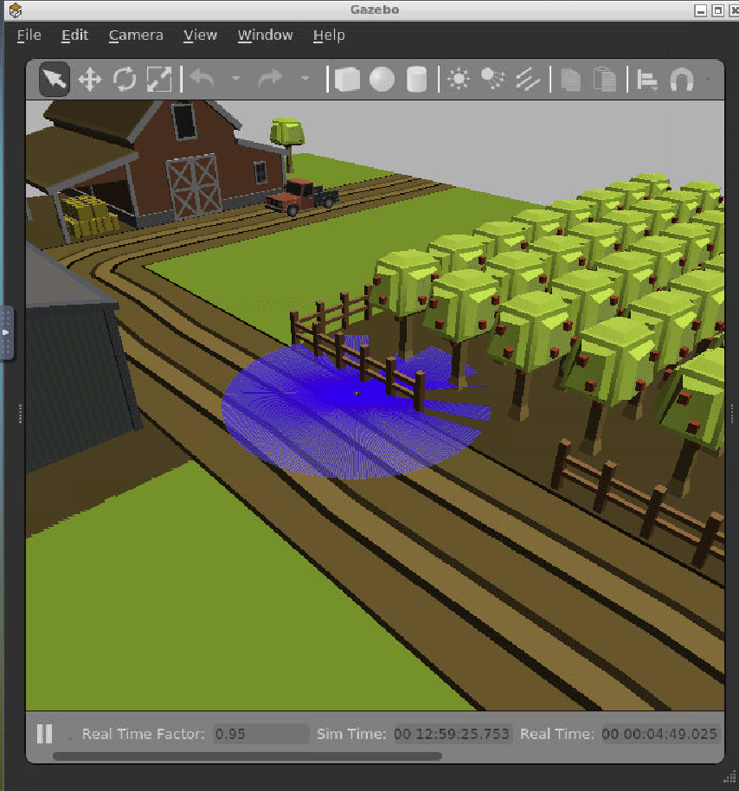Open the View menu
This screenshot has width=739, height=791.
(200, 35)
